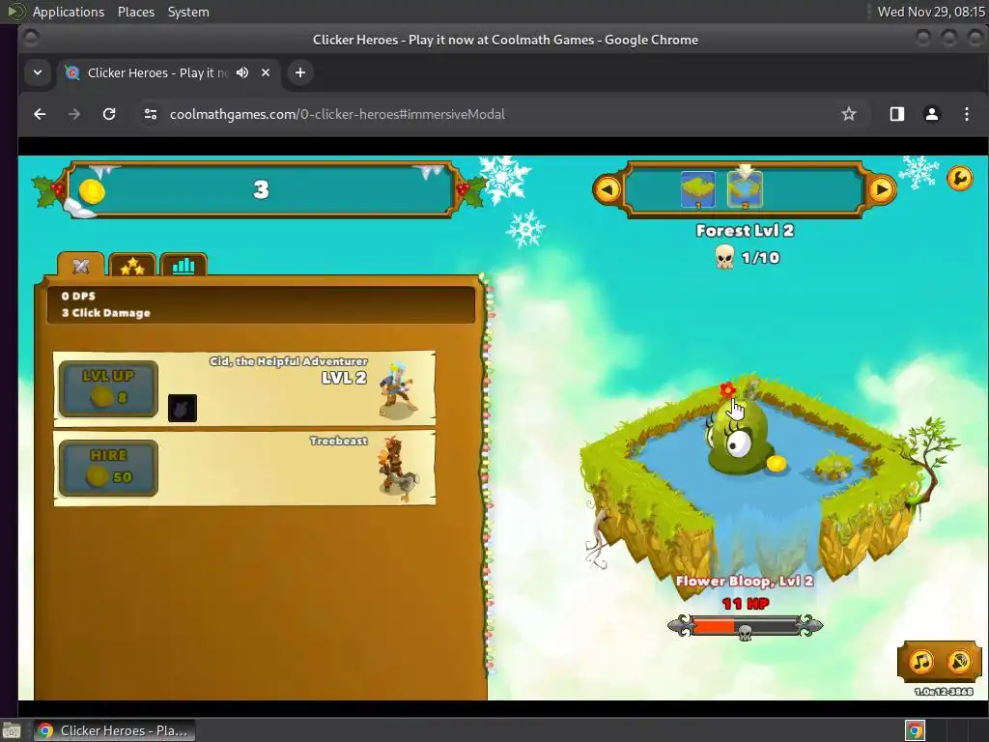Viewport: 989px width, 742px height.
Task: Go back in Chrome browser
Action: click(x=40, y=114)
